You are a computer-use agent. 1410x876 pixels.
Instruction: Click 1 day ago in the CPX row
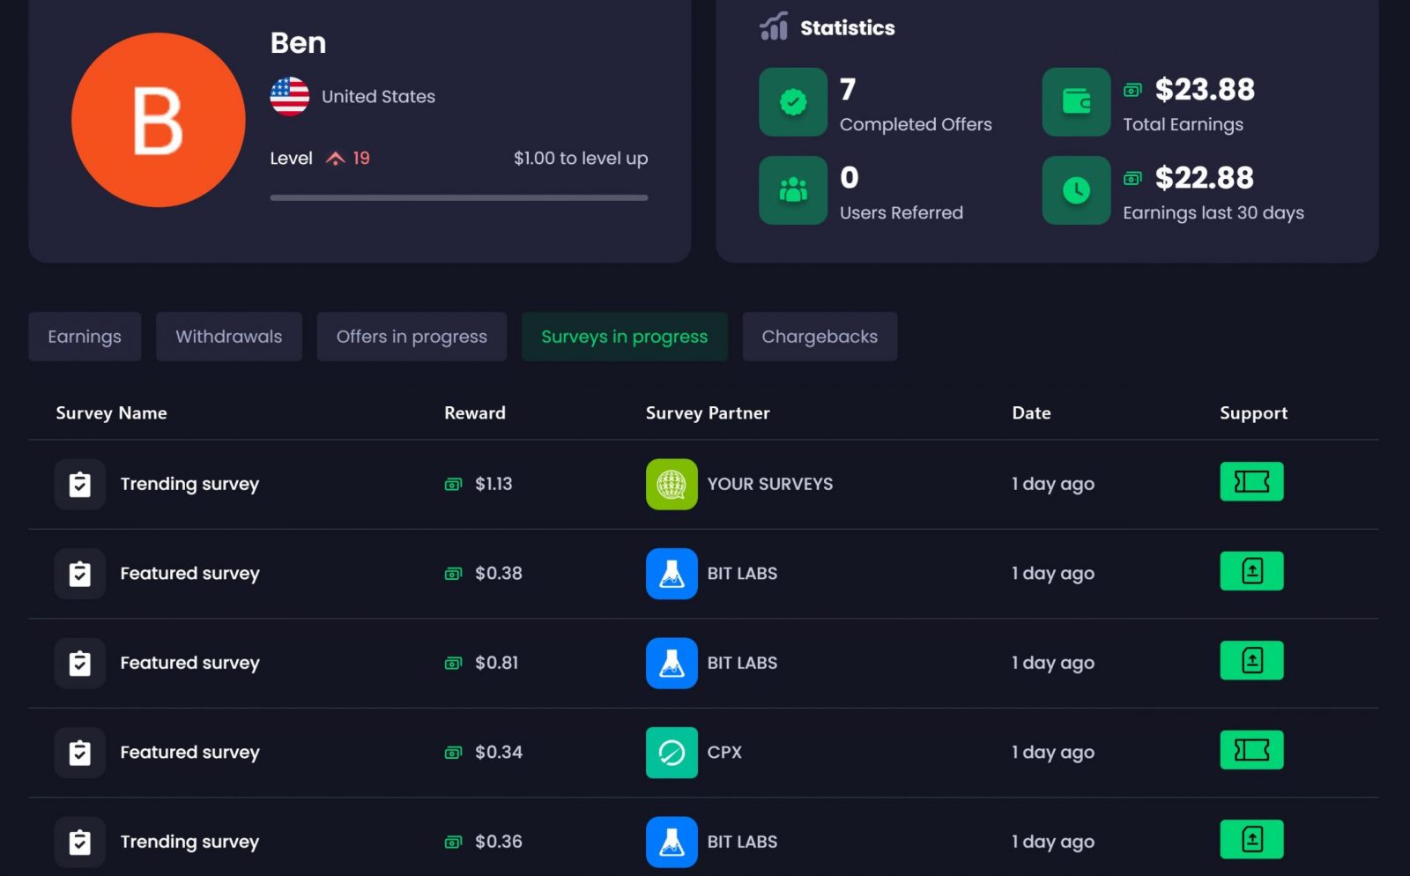coord(1053,753)
